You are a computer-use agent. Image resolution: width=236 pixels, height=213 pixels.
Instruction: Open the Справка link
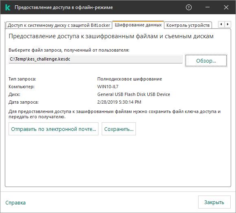coord(15,202)
